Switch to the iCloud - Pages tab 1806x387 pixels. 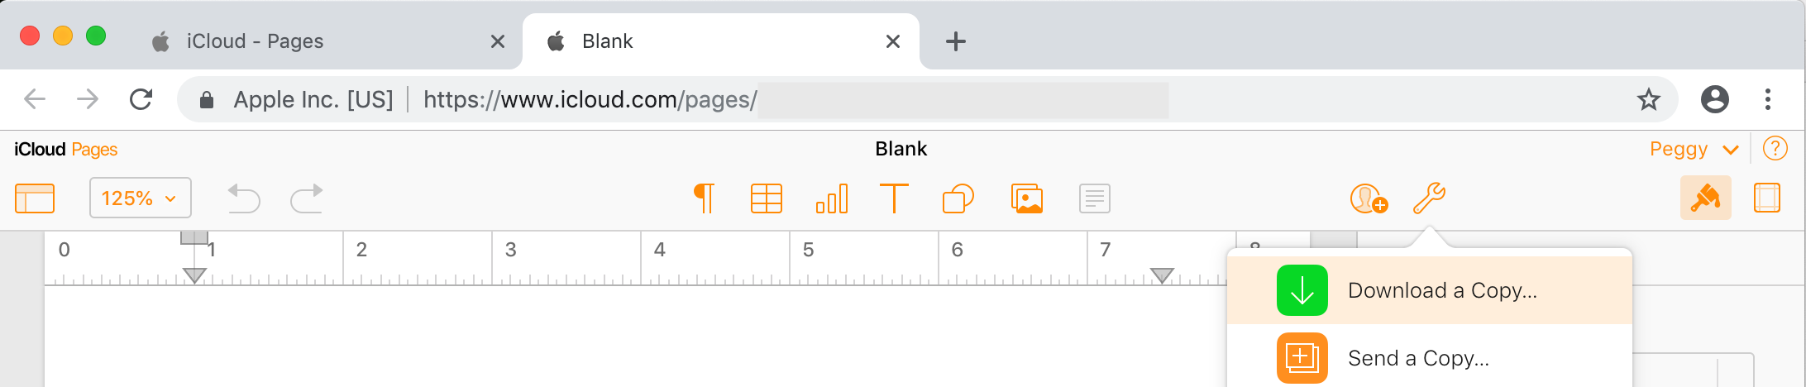click(x=255, y=41)
